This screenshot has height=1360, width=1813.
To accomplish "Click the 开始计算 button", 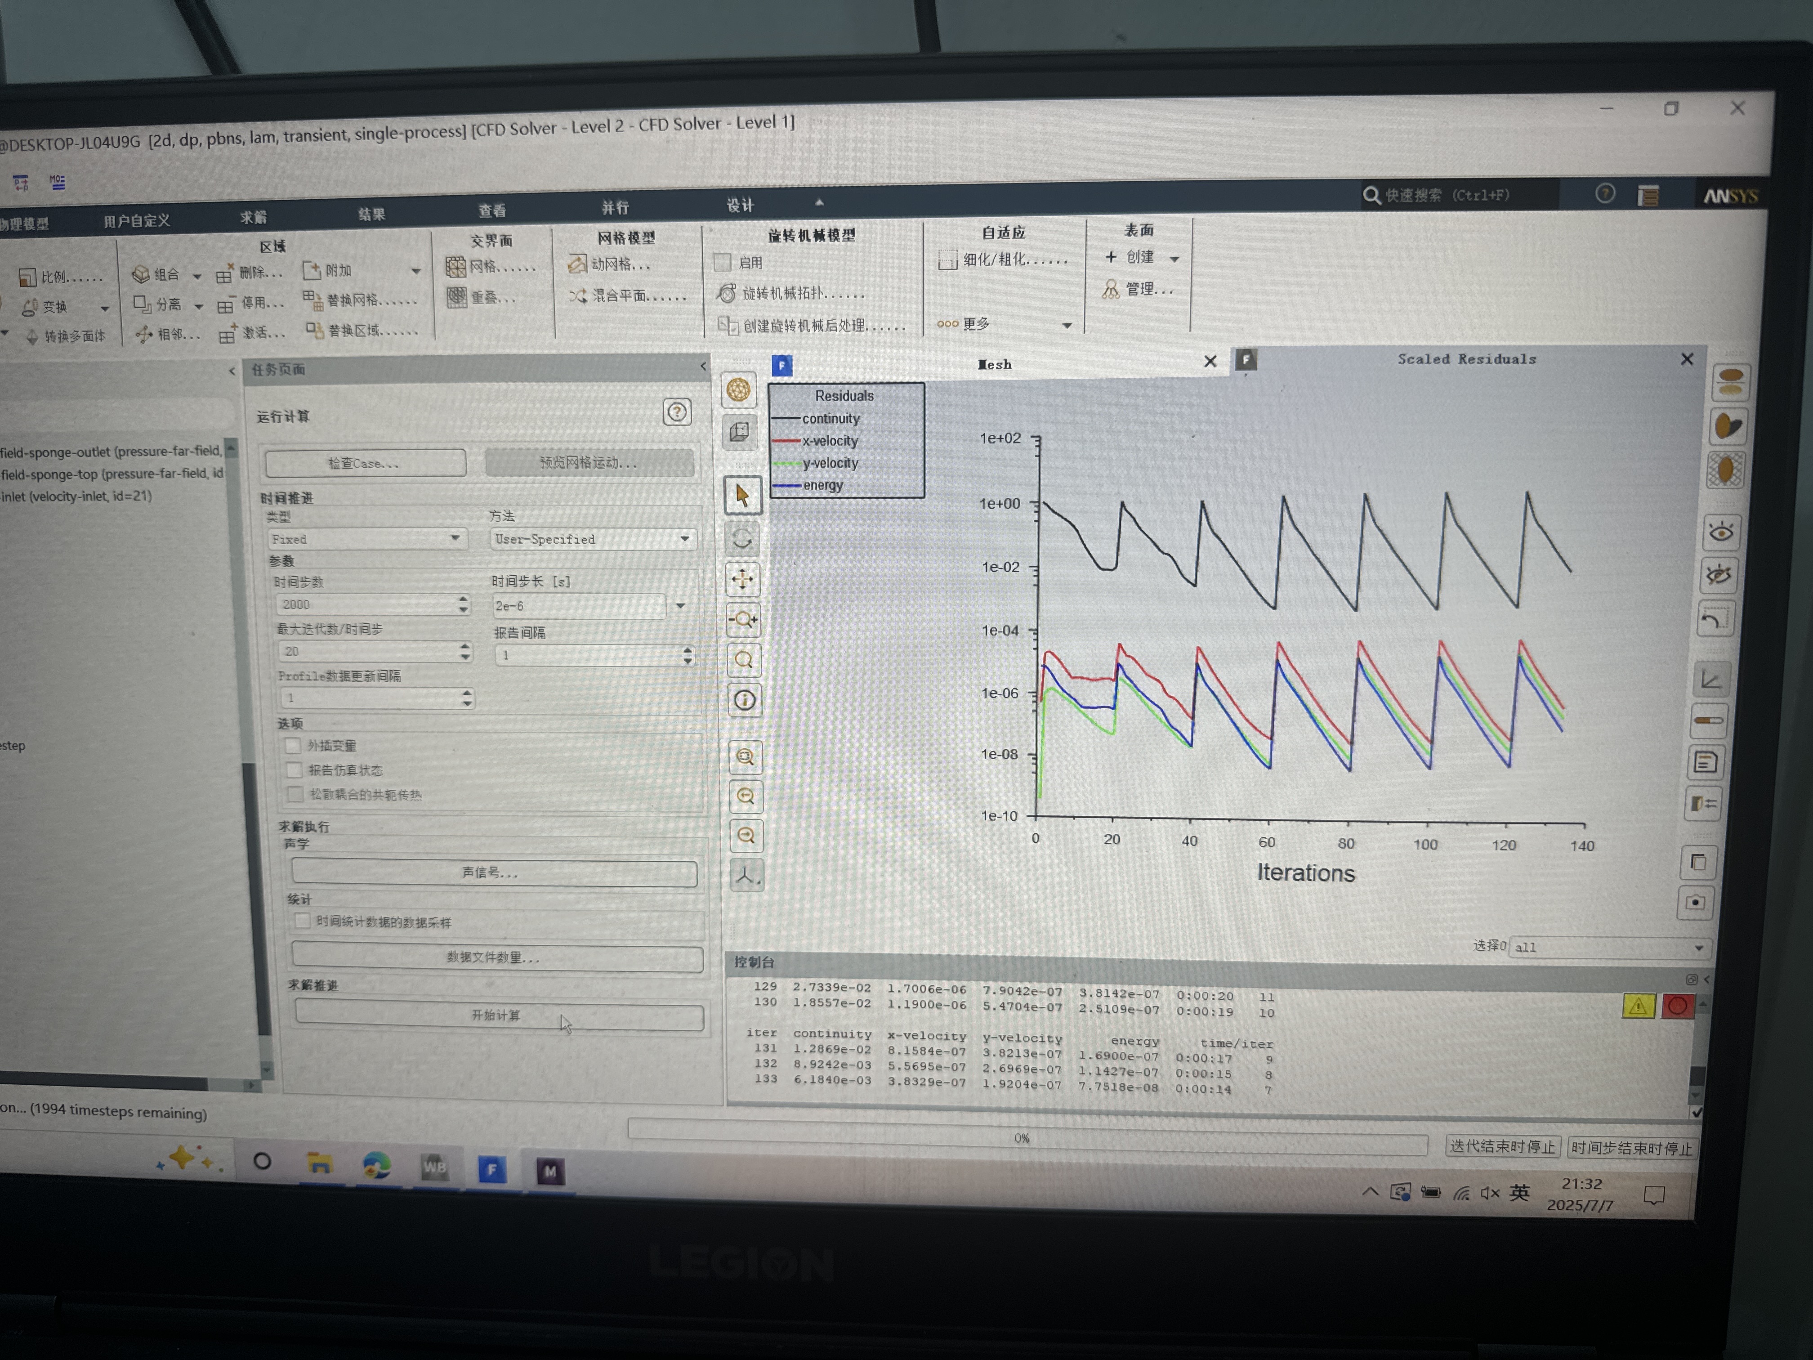I will tap(498, 1016).
